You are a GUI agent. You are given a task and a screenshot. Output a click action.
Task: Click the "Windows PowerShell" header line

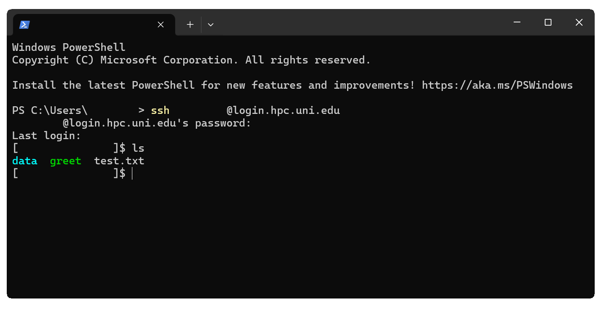[x=69, y=47]
